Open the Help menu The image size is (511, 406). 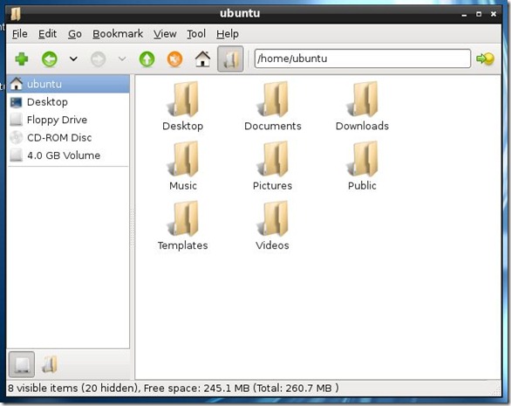228,34
